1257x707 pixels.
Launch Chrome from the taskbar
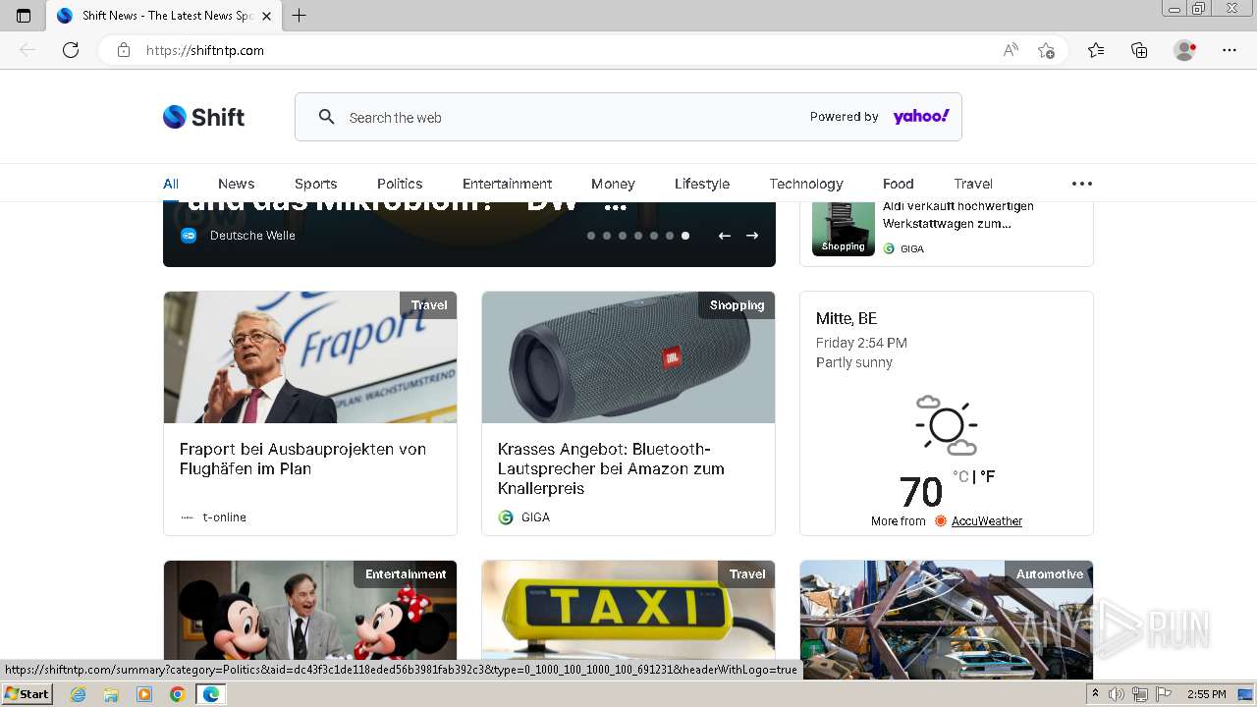(177, 694)
